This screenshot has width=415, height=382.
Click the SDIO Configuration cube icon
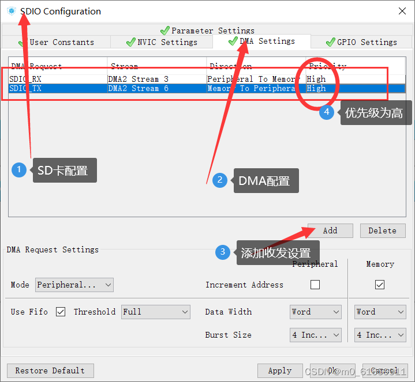pos(12,11)
